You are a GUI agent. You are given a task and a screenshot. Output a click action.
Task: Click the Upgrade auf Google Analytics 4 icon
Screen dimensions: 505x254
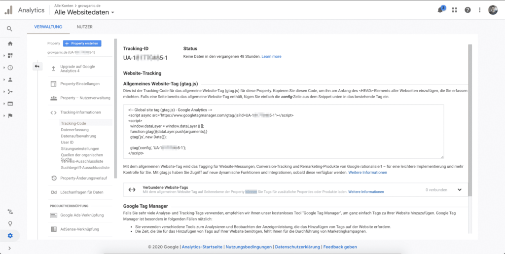(x=53, y=69)
